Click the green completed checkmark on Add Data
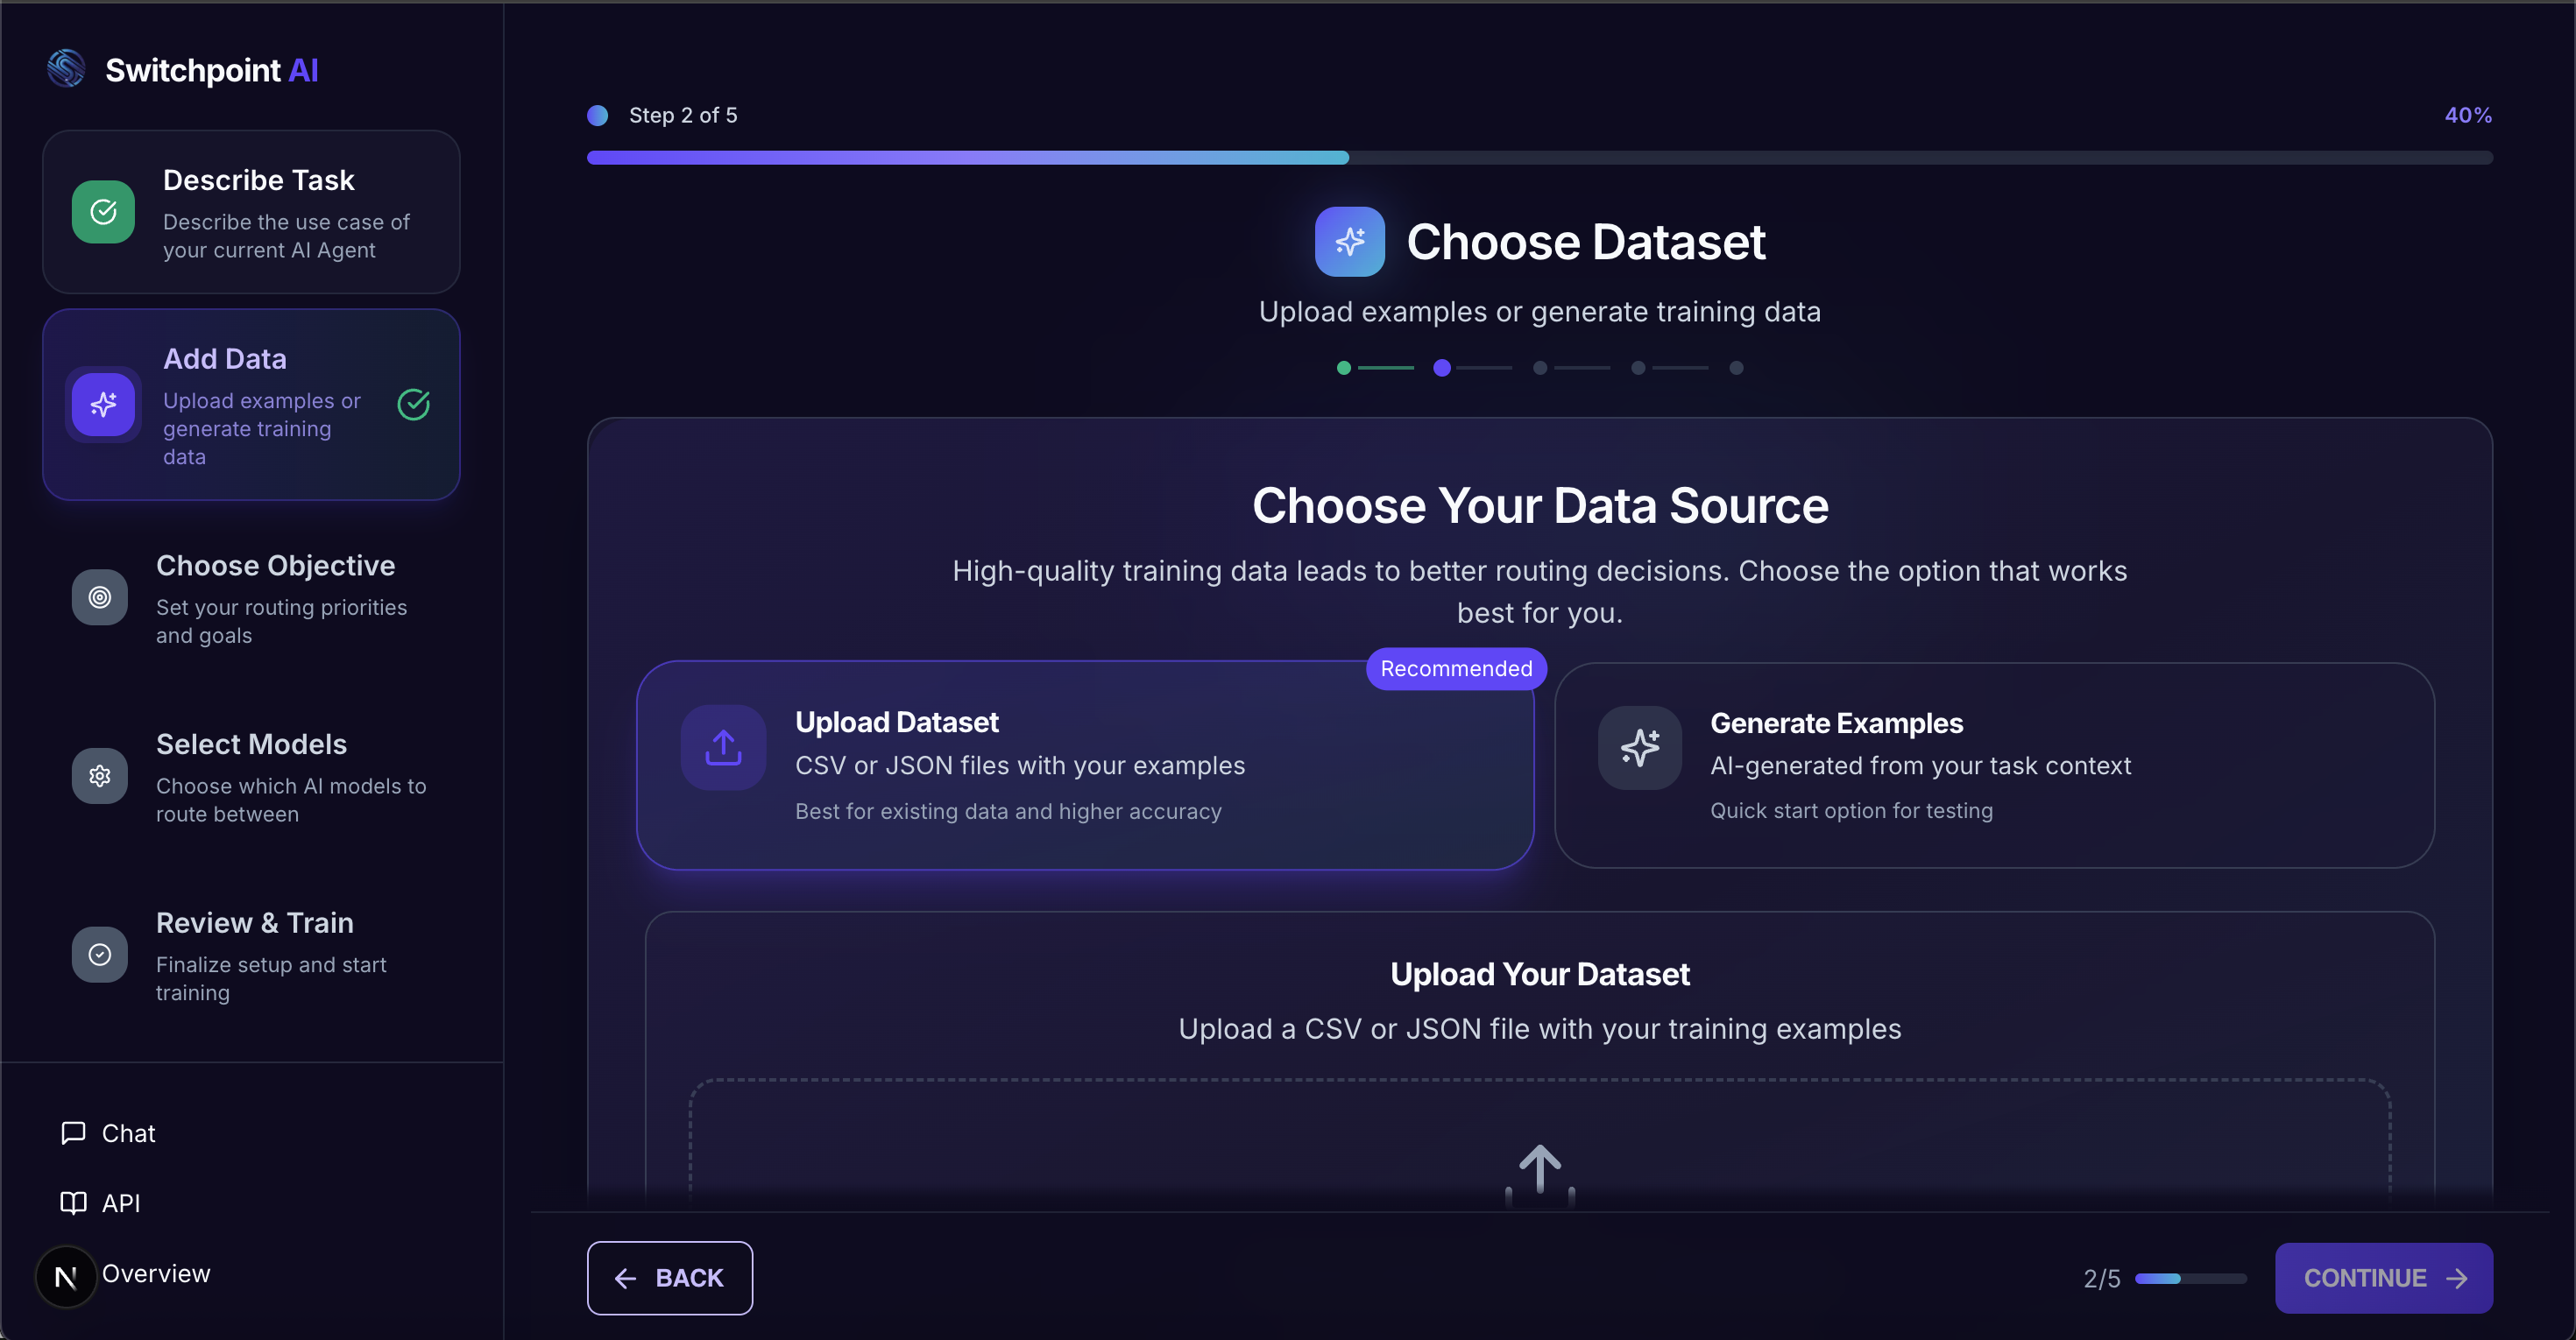 click(414, 405)
